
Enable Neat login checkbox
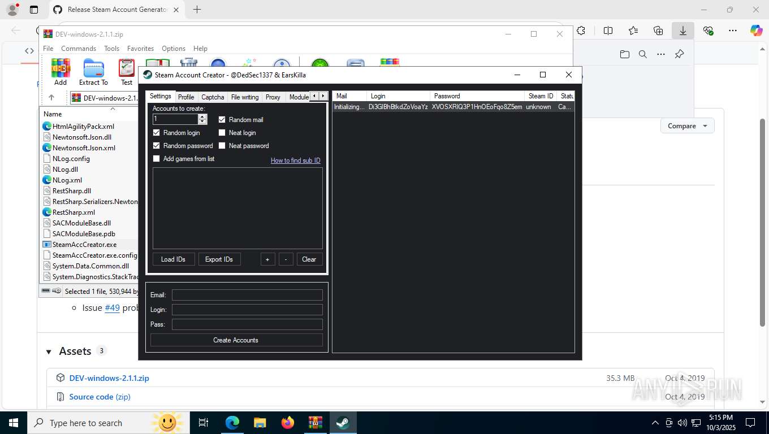222,133
